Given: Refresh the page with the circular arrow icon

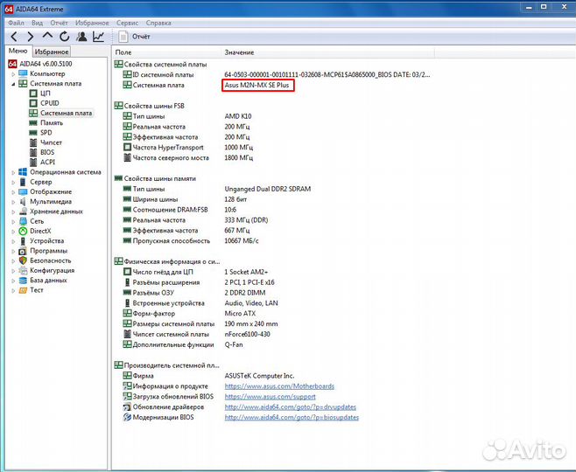Looking at the screenshot, I should pyautogui.click(x=64, y=37).
